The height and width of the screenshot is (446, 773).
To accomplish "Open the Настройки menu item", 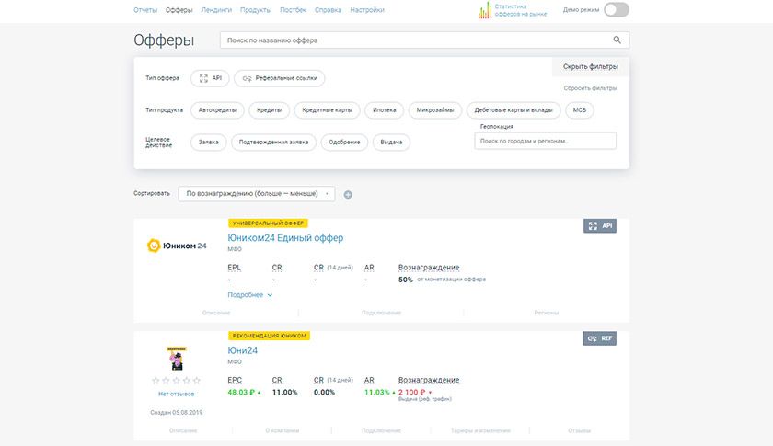I will [367, 10].
